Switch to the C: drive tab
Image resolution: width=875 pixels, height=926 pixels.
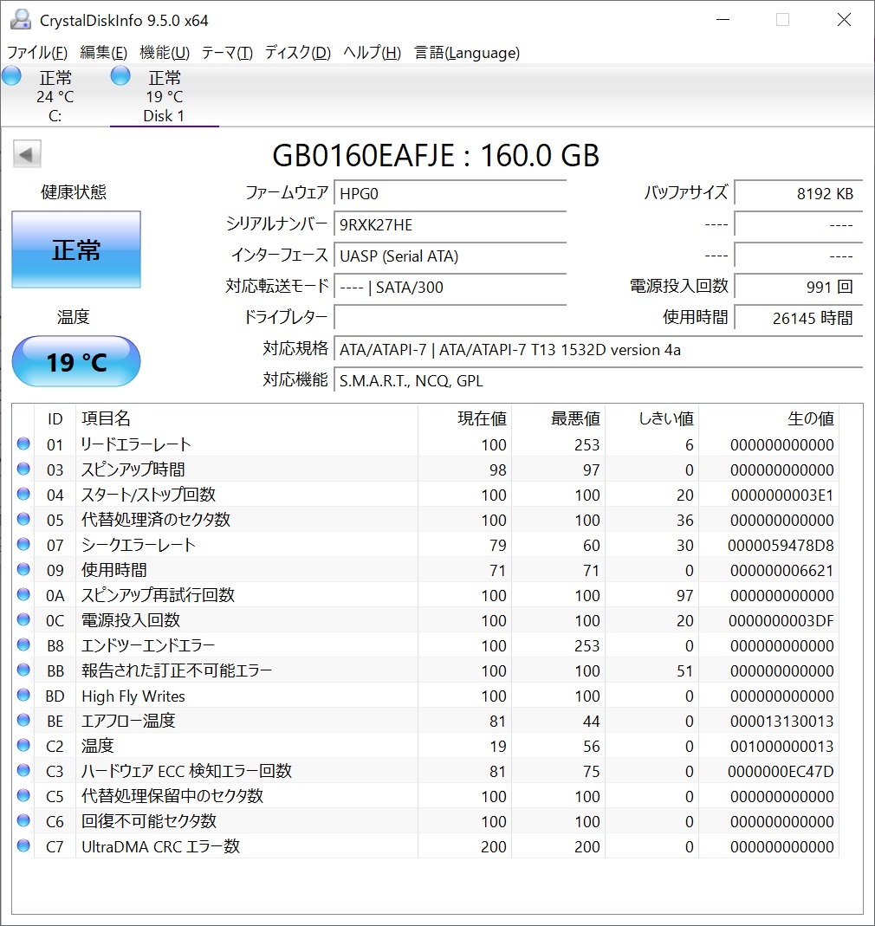55,95
